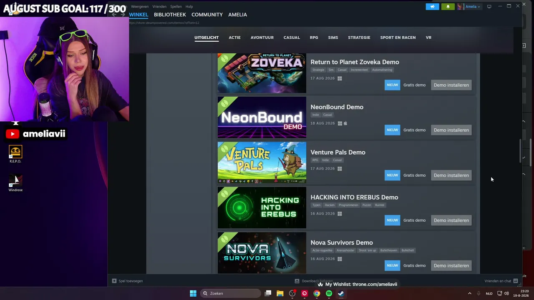
Task: Open the volume speaker tray icon
Action: tap(506, 293)
